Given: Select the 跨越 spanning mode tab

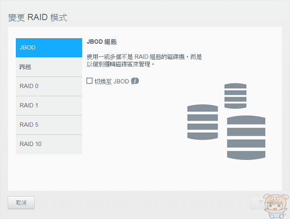Looking at the screenshot, I should [49, 67].
